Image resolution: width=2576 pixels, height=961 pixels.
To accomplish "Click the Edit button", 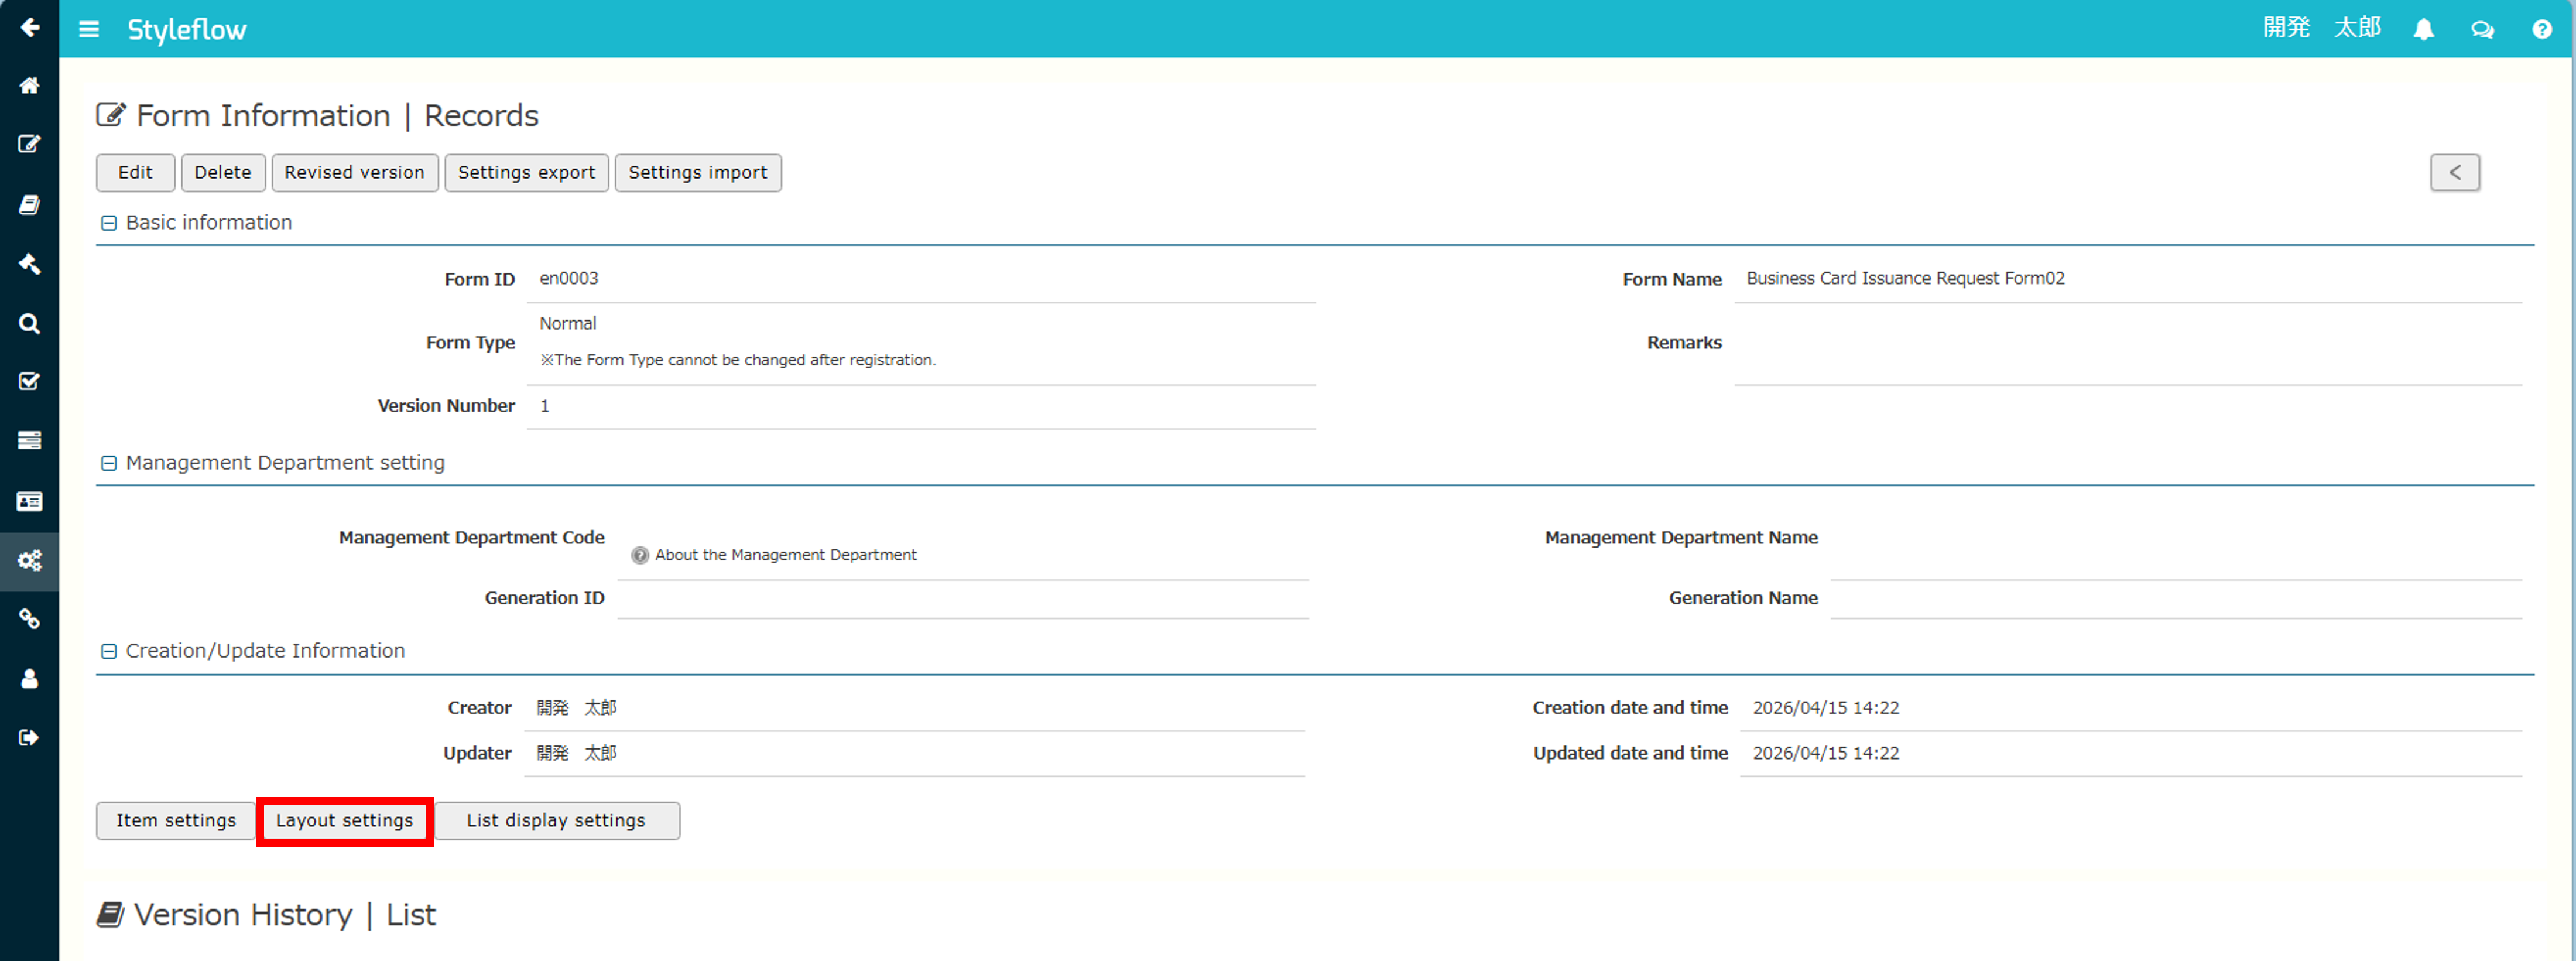I will [x=136, y=173].
